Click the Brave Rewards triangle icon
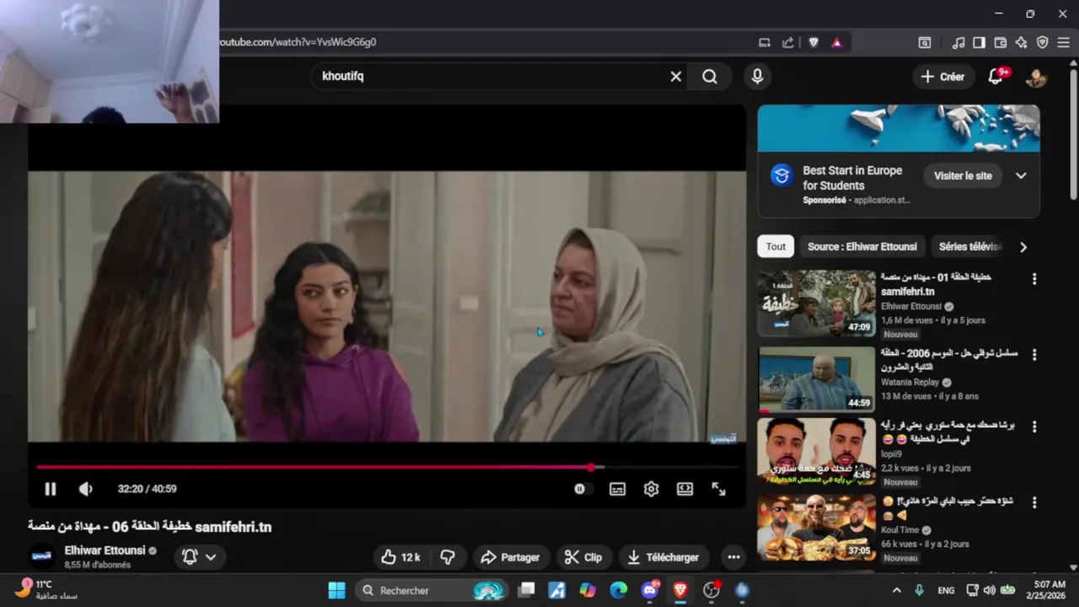 (837, 42)
